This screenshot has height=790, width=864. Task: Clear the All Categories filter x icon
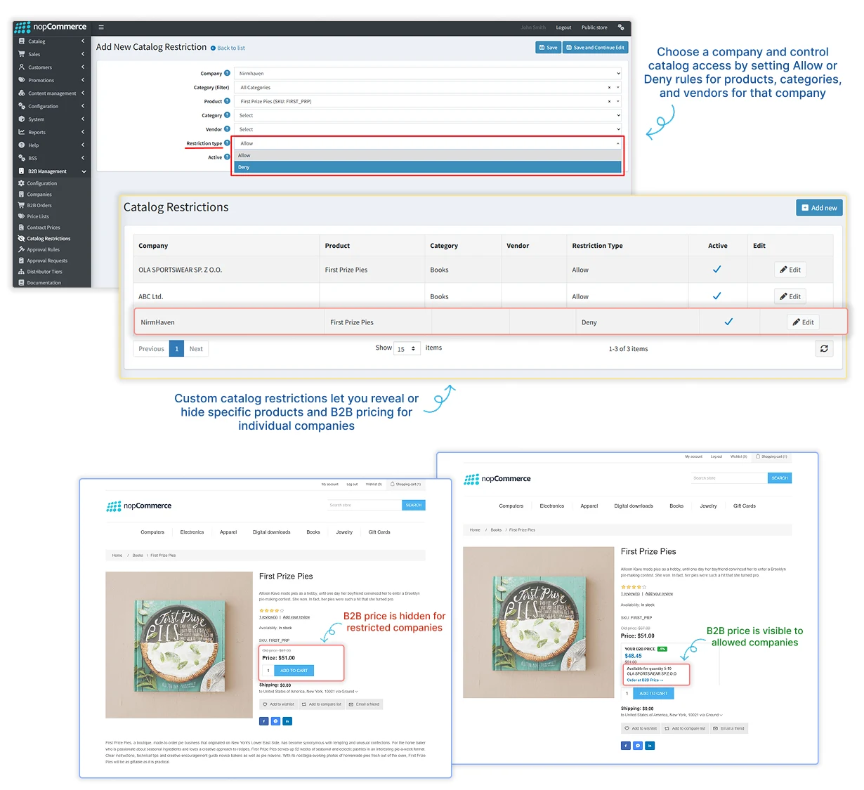tap(609, 88)
